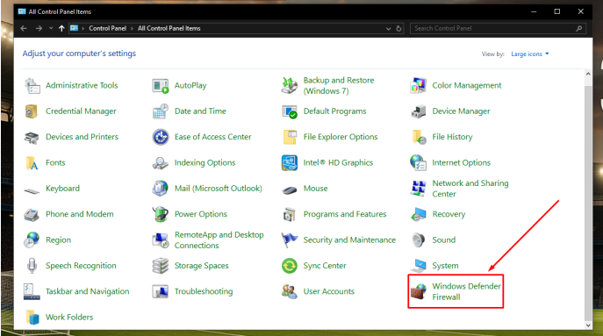Open the AutoPlay icon

[161, 85]
